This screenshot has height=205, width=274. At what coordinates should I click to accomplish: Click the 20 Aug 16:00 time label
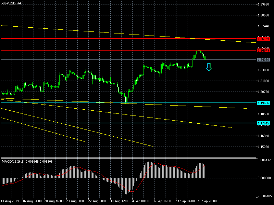(x=54, y=201)
